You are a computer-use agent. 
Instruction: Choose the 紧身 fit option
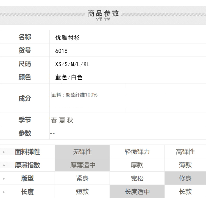pos(82,178)
